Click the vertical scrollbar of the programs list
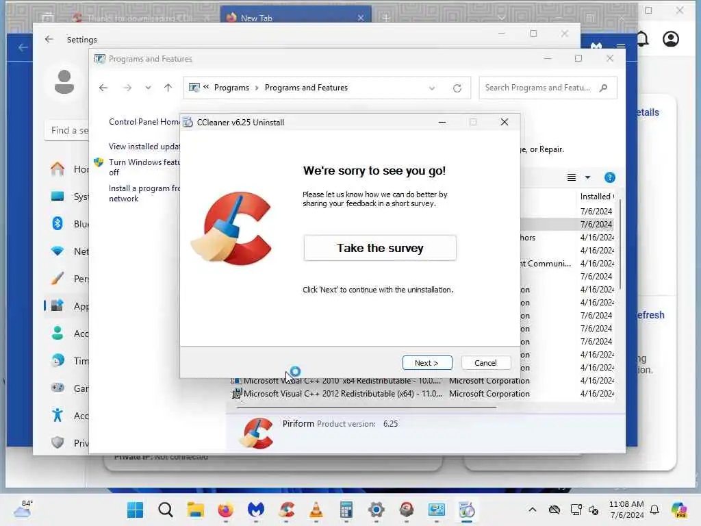 [620, 246]
